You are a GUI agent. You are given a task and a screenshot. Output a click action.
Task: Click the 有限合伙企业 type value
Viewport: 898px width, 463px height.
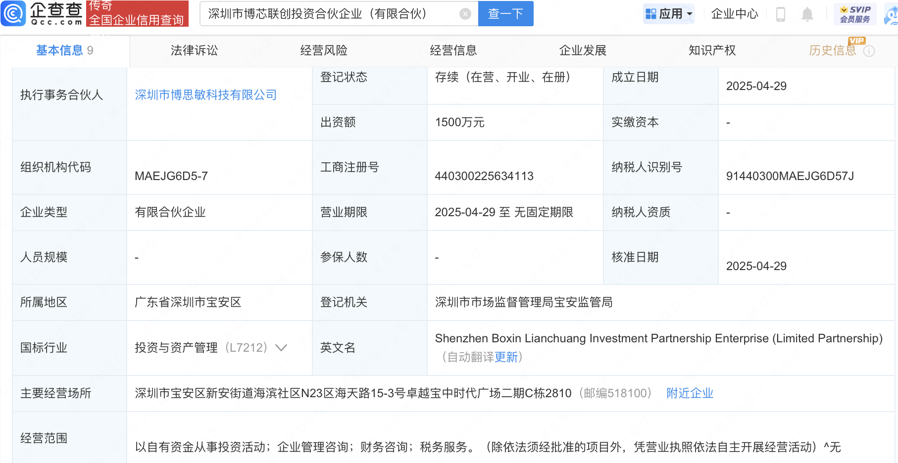coord(170,212)
